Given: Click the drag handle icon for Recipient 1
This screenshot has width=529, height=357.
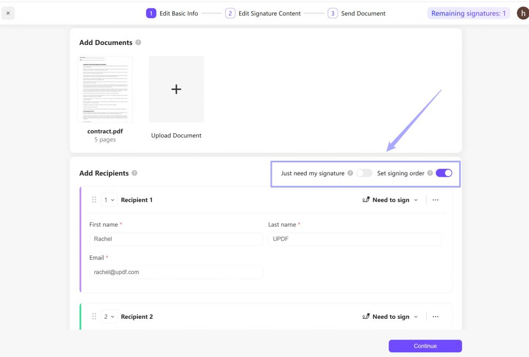Looking at the screenshot, I should (x=95, y=199).
